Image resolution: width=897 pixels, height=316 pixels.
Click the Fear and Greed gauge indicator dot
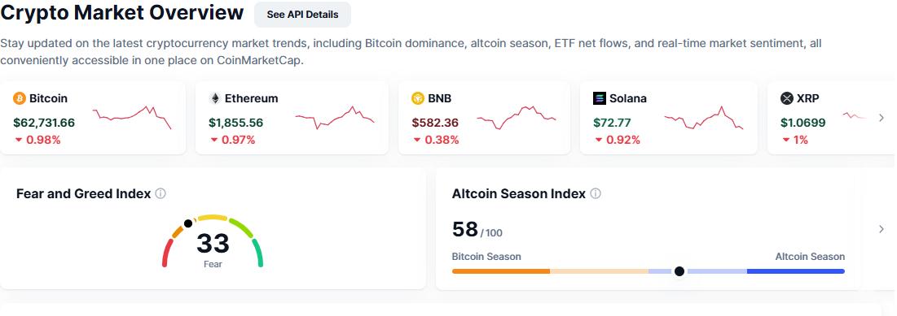[x=187, y=223]
